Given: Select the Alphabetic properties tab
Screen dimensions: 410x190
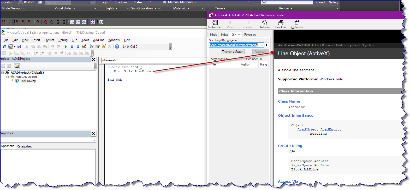Looking at the screenshot, I should point(8,146).
